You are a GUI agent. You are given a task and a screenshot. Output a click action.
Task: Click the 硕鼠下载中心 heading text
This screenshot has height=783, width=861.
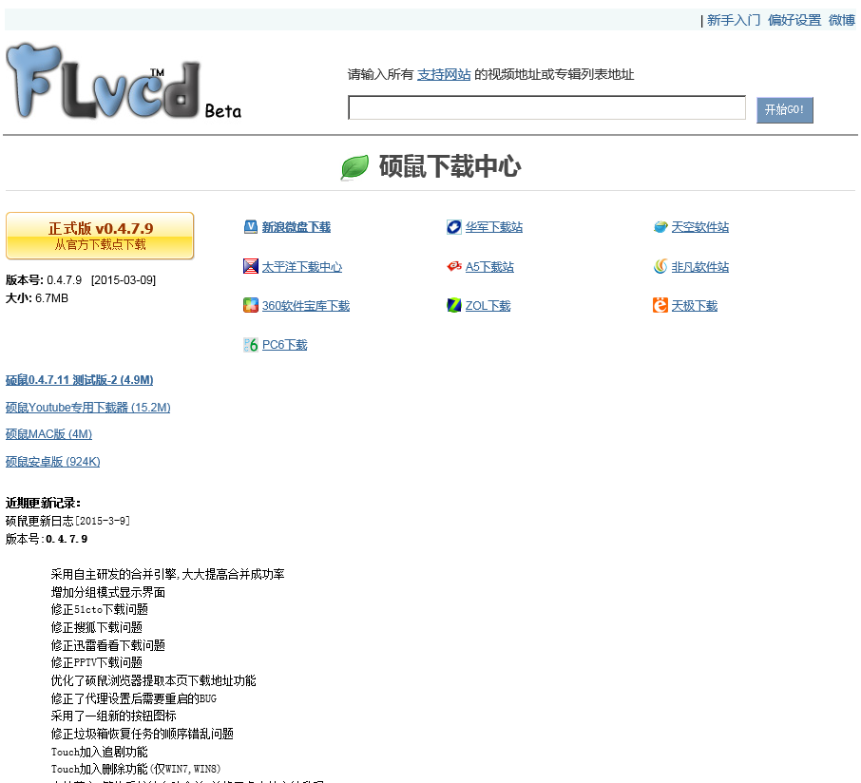click(450, 166)
